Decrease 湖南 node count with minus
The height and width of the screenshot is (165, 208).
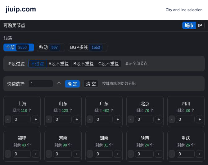90,154
